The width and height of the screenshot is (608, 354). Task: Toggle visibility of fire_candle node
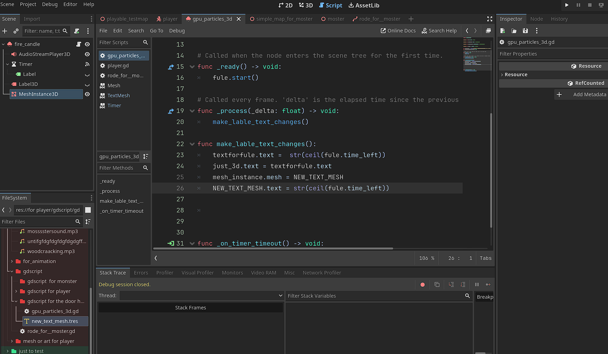point(87,44)
